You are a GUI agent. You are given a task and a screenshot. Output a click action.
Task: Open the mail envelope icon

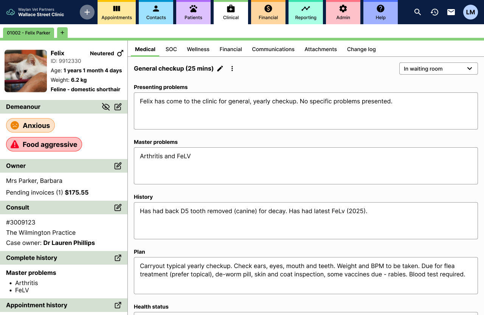(x=451, y=12)
